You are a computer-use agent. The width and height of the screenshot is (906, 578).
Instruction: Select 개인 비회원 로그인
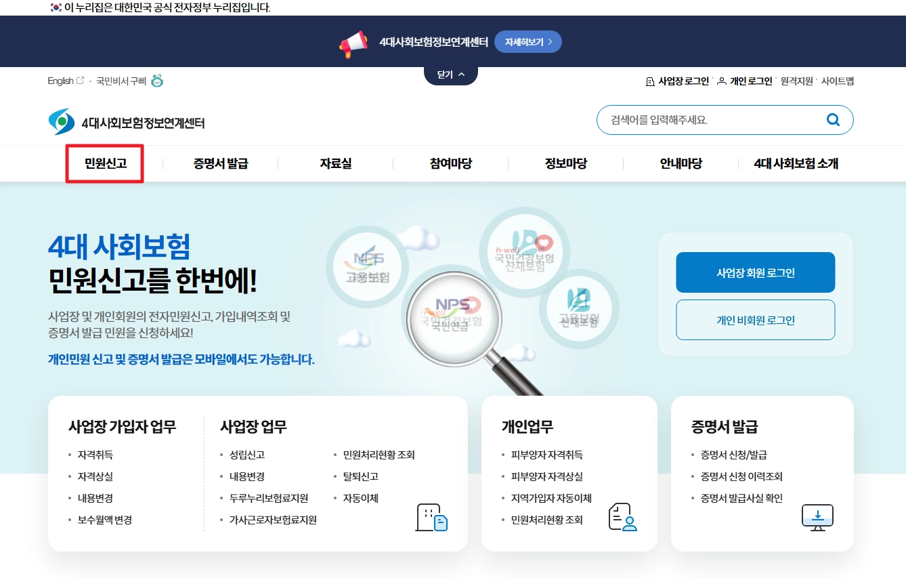(755, 319)
